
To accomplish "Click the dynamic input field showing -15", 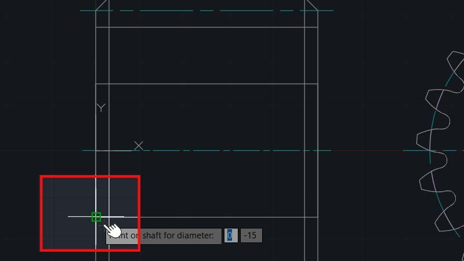I will tap(251, 235).
